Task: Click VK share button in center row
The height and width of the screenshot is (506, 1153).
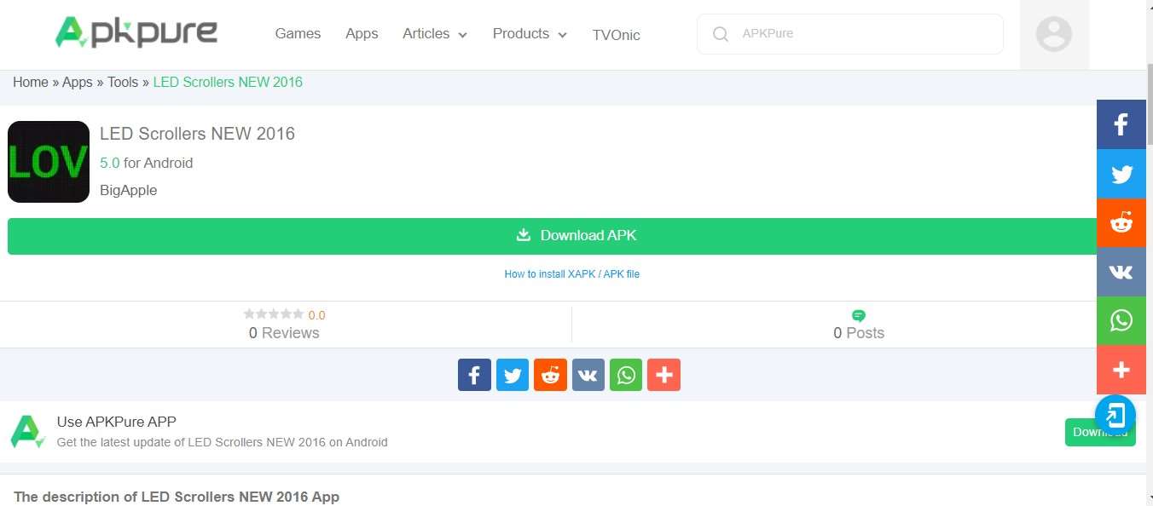Action: [x=588, y=375]
